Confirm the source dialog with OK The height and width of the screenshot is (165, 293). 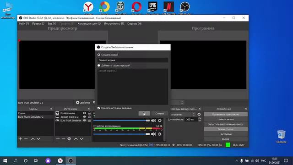click(x=144, y=113)
